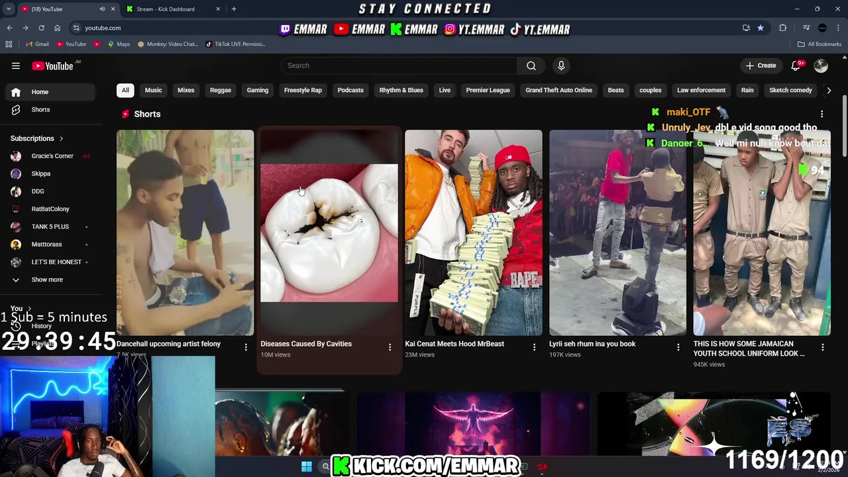Click the search magnifier button
Image resolution: width=848 pixels, height=477 pixels.
coord(531,66)
